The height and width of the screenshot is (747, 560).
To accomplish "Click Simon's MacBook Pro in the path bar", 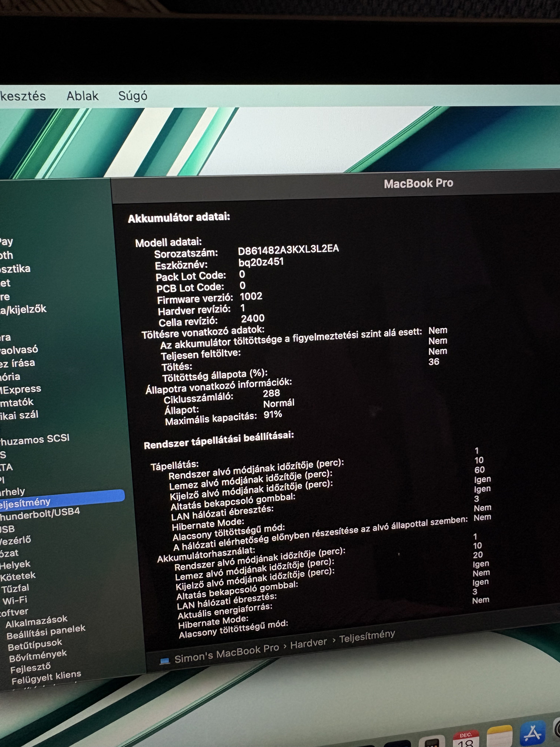I will coord(226,653).
